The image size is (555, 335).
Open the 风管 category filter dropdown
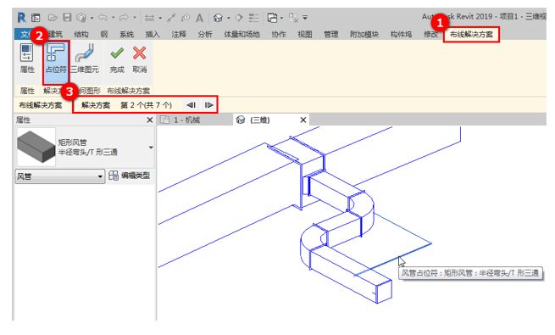(x=60, y=176)
